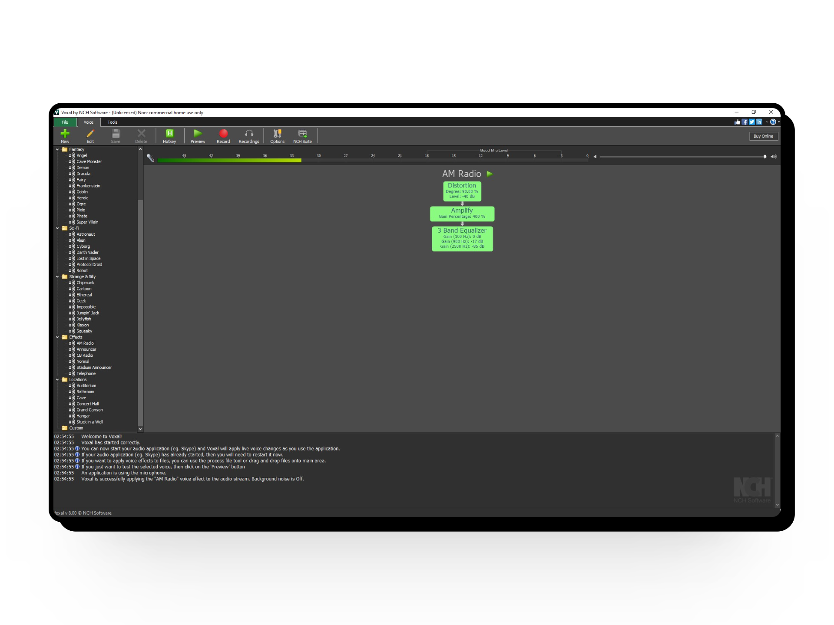Click the Hotkey toolbar icon
Screen dimensions: 834x625
pos(169,134)
